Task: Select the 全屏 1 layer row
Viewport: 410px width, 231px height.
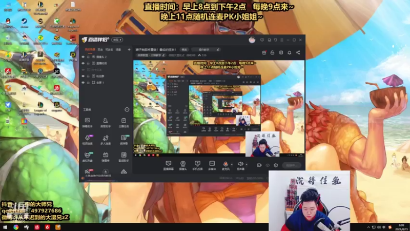Action: click(106, 83)
